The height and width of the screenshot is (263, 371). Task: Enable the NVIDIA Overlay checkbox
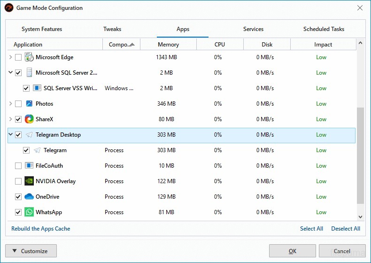[x=18, y=181]
